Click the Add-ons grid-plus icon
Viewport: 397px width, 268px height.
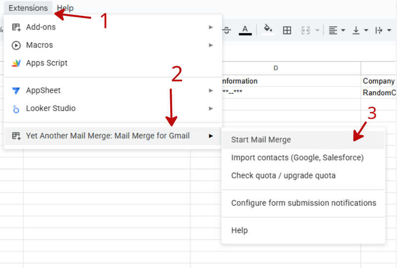16,27
